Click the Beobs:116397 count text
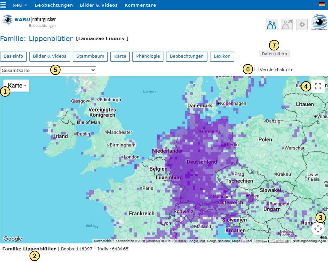This screenshot has width=328, height=262. (77, 249)
